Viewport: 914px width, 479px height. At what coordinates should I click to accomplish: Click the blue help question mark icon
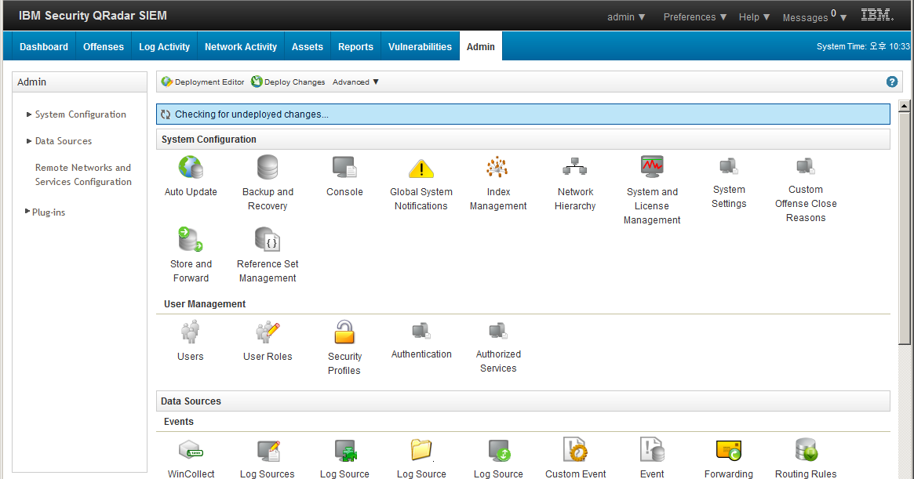tap(892, 82)
